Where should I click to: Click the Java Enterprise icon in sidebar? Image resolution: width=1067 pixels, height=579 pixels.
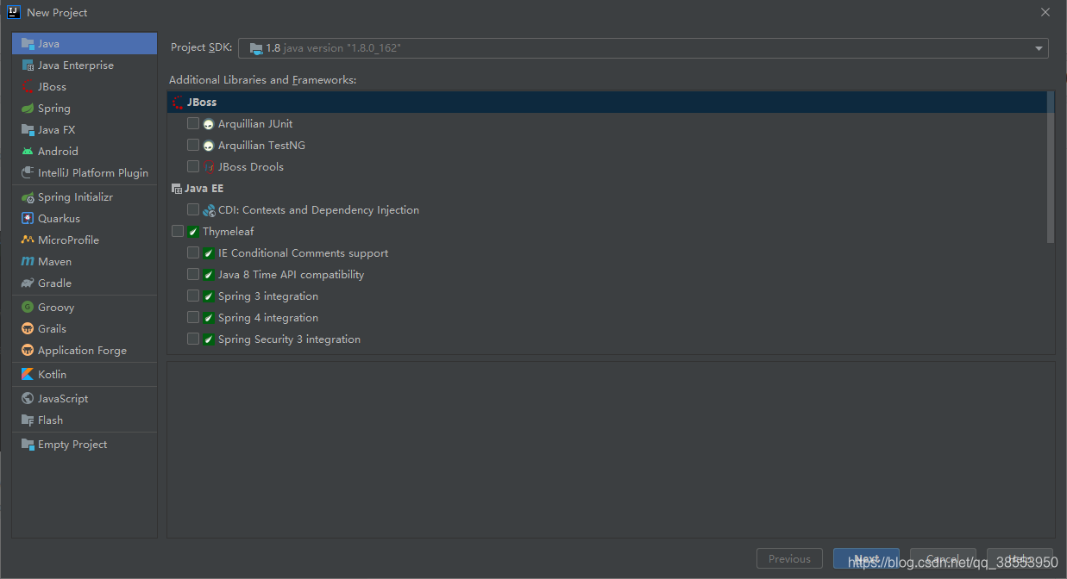28,65
